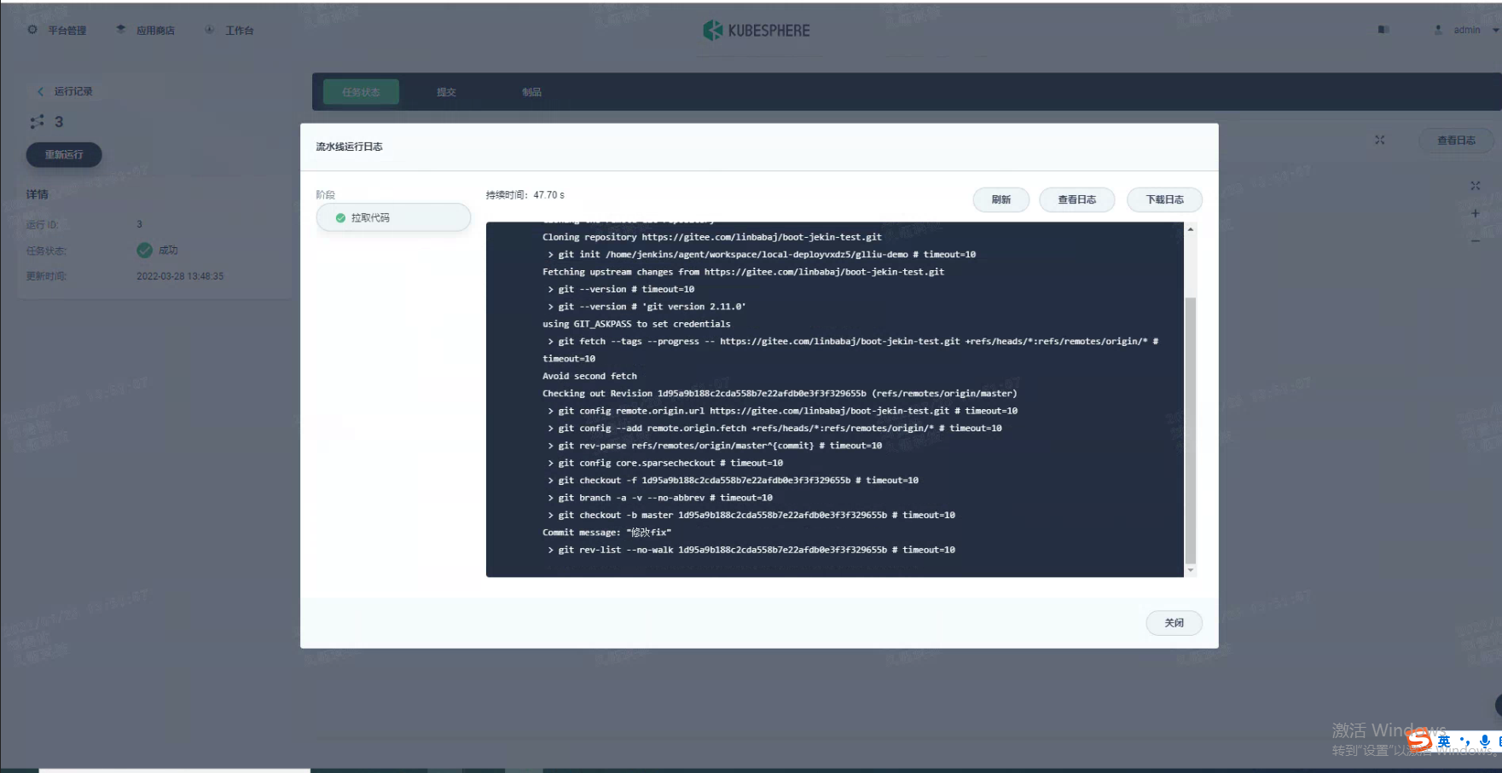Click the 工作台 workbench icon
1502x773 pixels.
click(209, 29)
